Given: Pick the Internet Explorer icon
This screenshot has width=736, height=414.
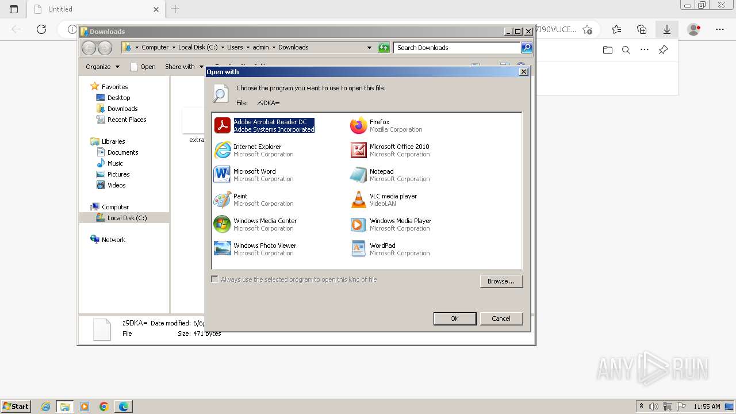Looking at the screenshot, I should (x=222, y=150).
